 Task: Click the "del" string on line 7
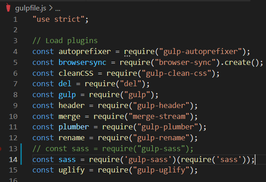tap(130, 84)
